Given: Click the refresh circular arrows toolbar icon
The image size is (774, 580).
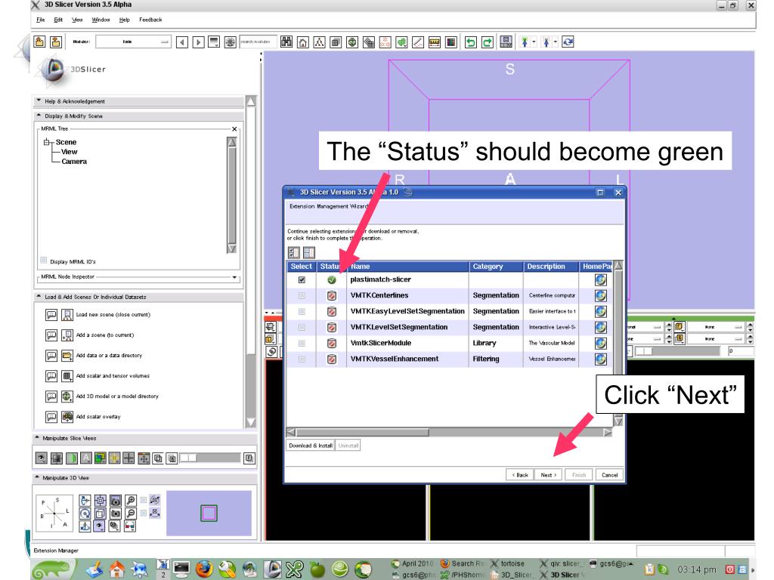Looking at the screenshot, I should coord(568,42).
